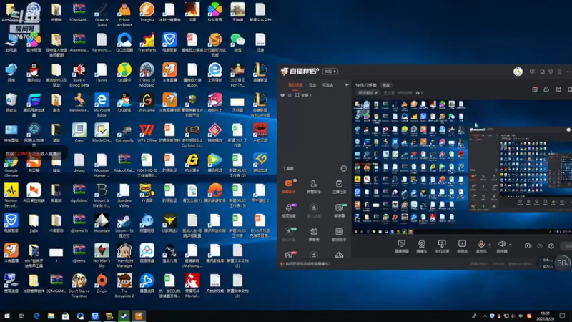Open the Mountain desktop shortcut
The height and width of the screenshot is (322, 572).
point(102,223)
